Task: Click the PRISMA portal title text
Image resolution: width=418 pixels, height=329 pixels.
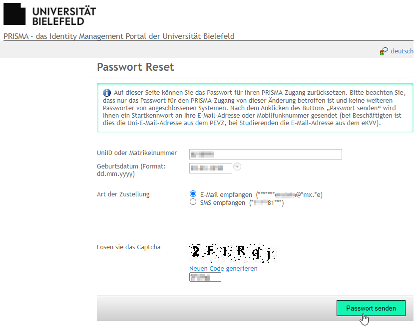Action: click(x=119, y=36)
